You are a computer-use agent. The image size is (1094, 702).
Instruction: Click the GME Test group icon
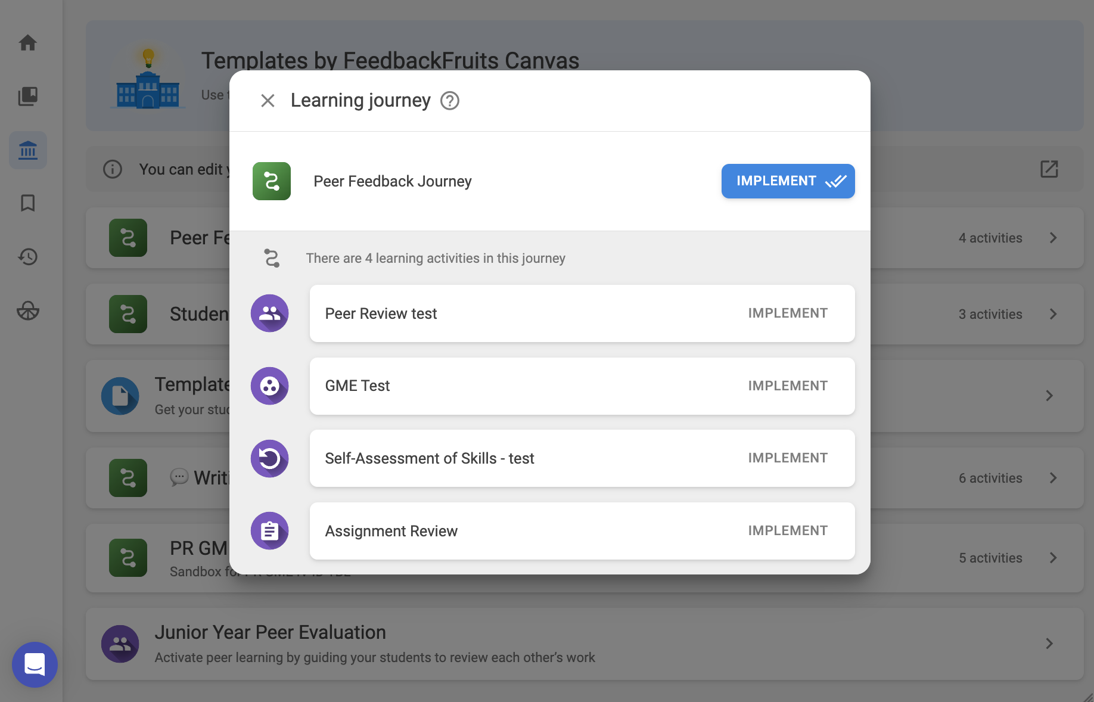[x=270, y=386]
